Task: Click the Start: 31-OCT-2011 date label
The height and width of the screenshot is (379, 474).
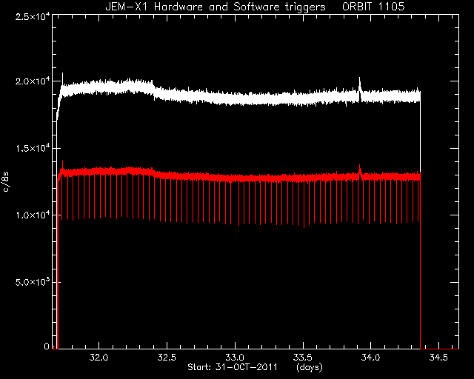Action: point(233,367)
